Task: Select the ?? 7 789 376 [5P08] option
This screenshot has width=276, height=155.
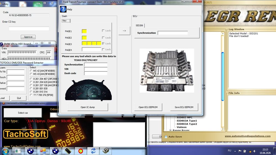Action: click(31, 95)
